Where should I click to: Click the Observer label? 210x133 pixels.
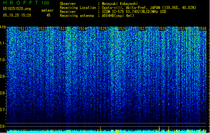(68, 4)
